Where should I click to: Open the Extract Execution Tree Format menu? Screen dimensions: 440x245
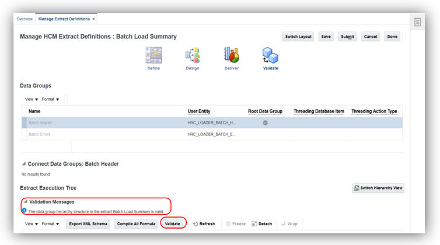click(50, 224)
